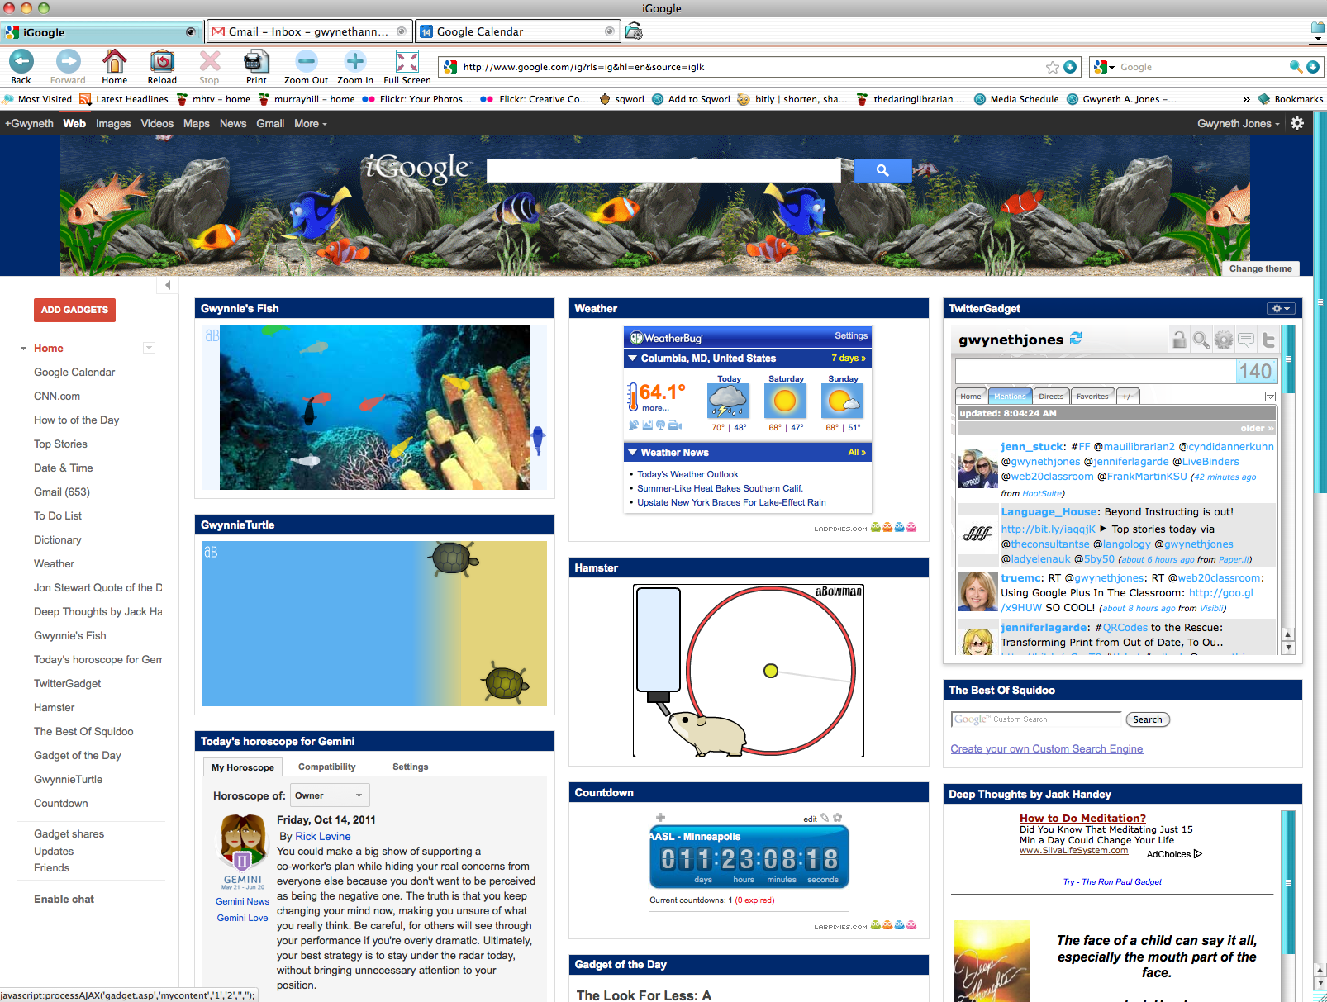Open the Home tab dropdown arrow in sidebar

tap(149, 348)
